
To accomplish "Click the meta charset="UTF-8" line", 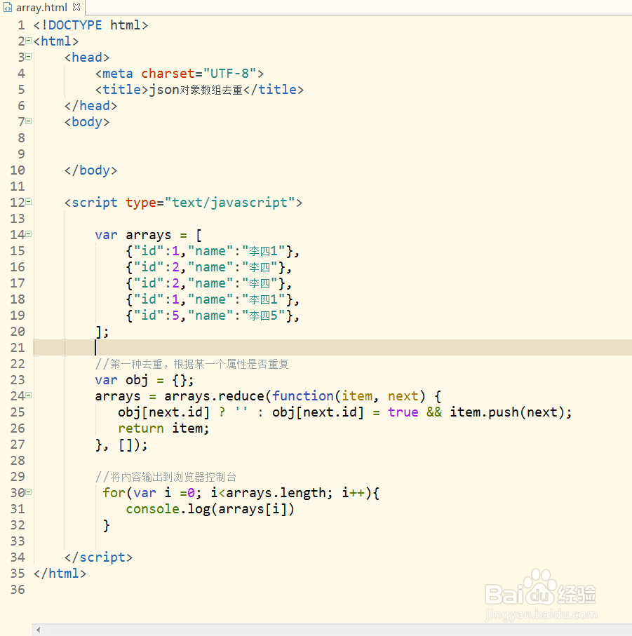I will click(180, 74).
